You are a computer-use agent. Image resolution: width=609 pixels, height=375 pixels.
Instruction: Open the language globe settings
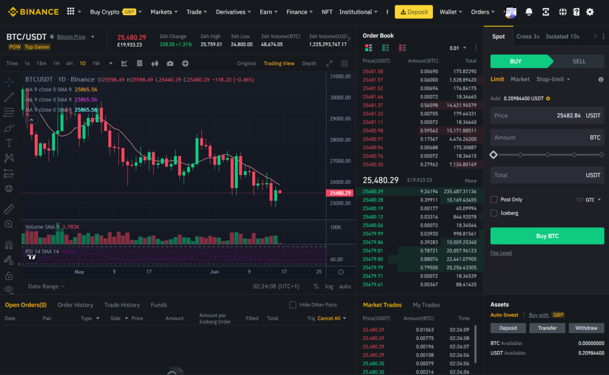563,12
